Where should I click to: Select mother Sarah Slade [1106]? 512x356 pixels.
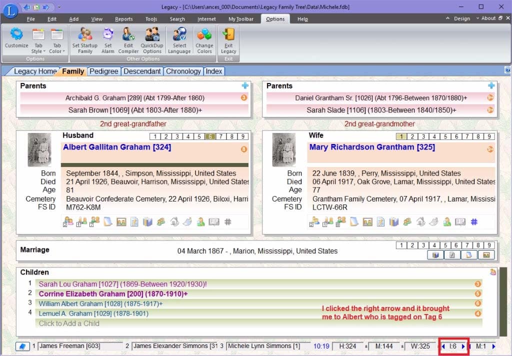click(380, 110)
